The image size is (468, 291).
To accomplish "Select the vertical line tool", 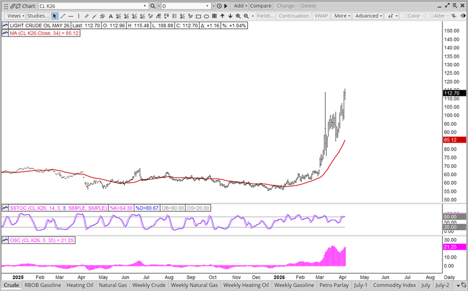I will click(x=79, y=16).
